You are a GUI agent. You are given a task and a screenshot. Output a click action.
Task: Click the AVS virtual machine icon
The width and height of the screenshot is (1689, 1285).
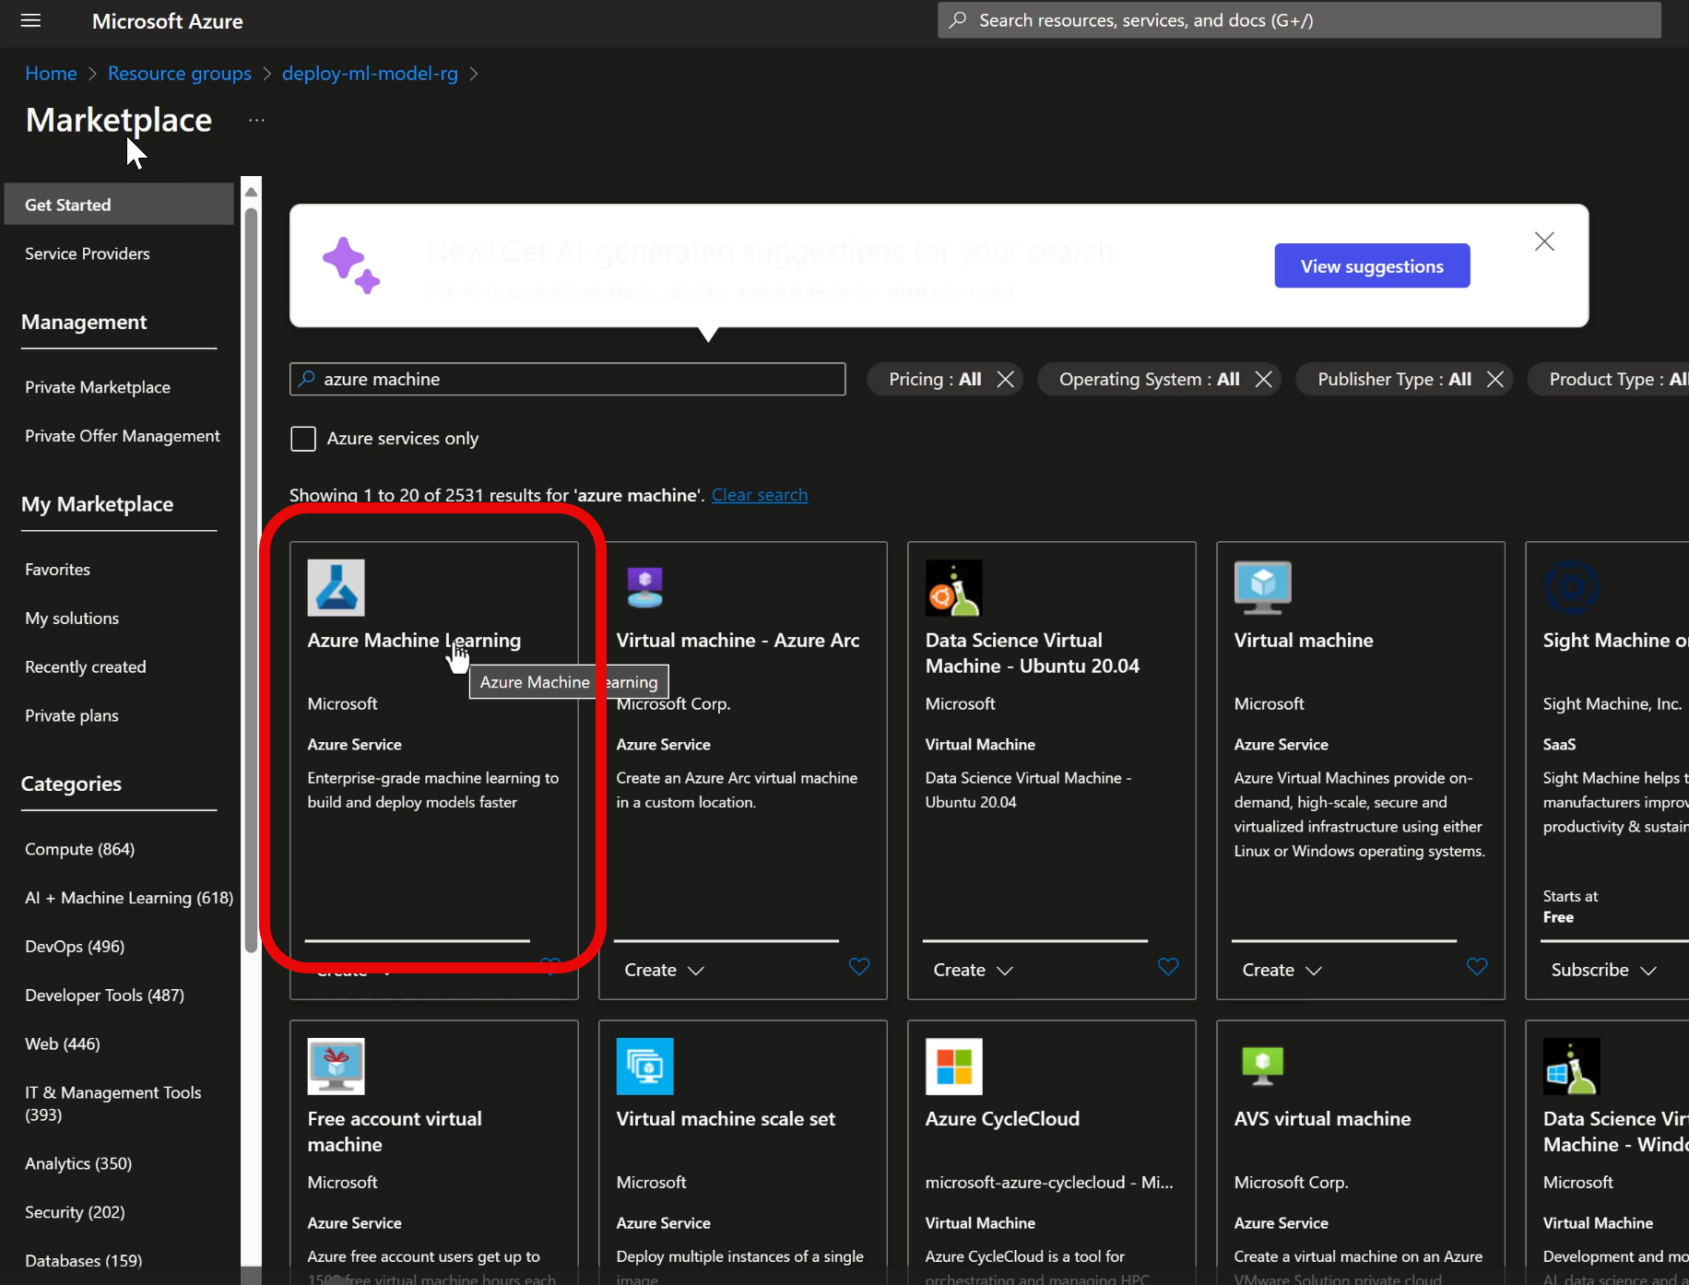point(1262,1066)
